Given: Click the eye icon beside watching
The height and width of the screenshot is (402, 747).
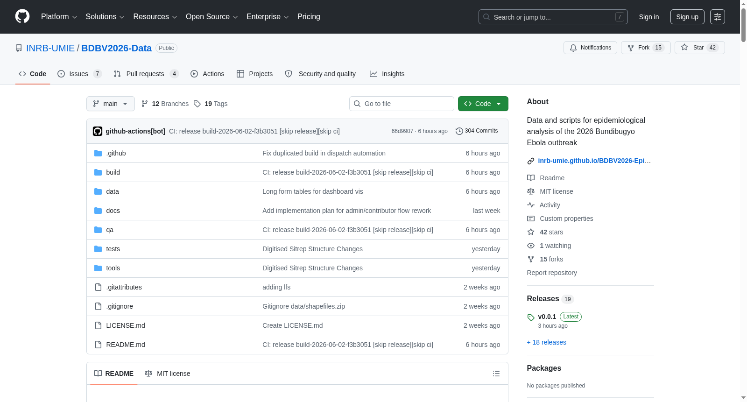Looking at the screenshot, I should tap(531, 246).
